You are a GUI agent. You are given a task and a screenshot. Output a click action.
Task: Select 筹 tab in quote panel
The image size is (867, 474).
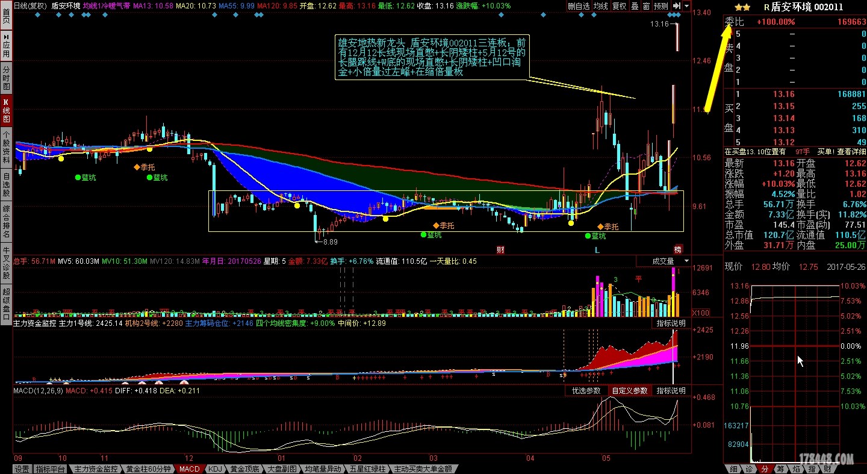(780, 469)
